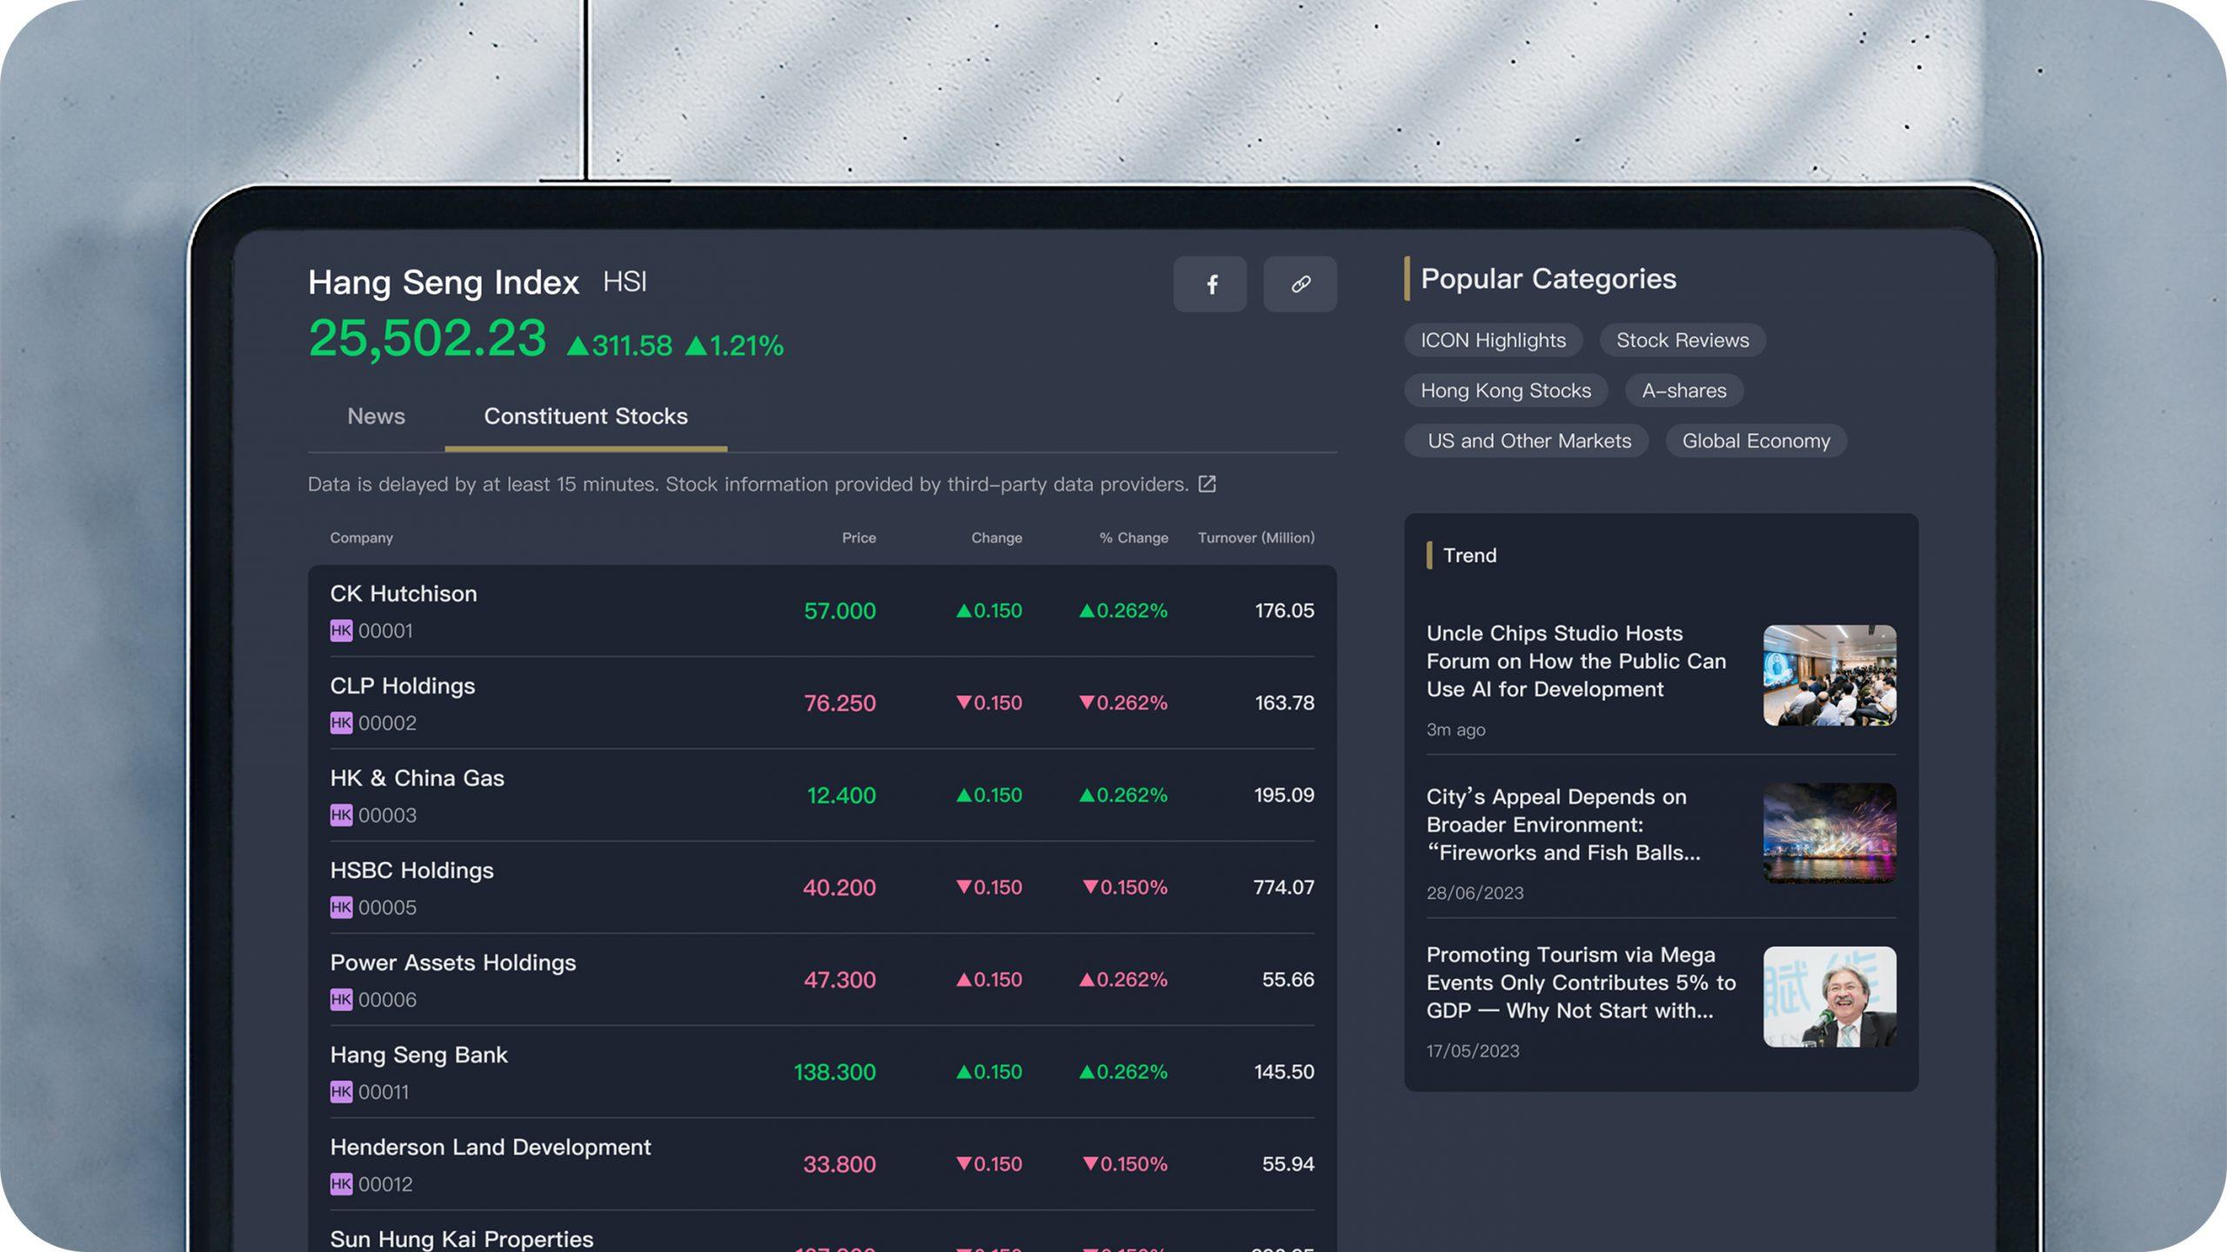Screen dimensions: 2227x1252
Task: Switch to the News tab
Action: (x=376, y=416)
